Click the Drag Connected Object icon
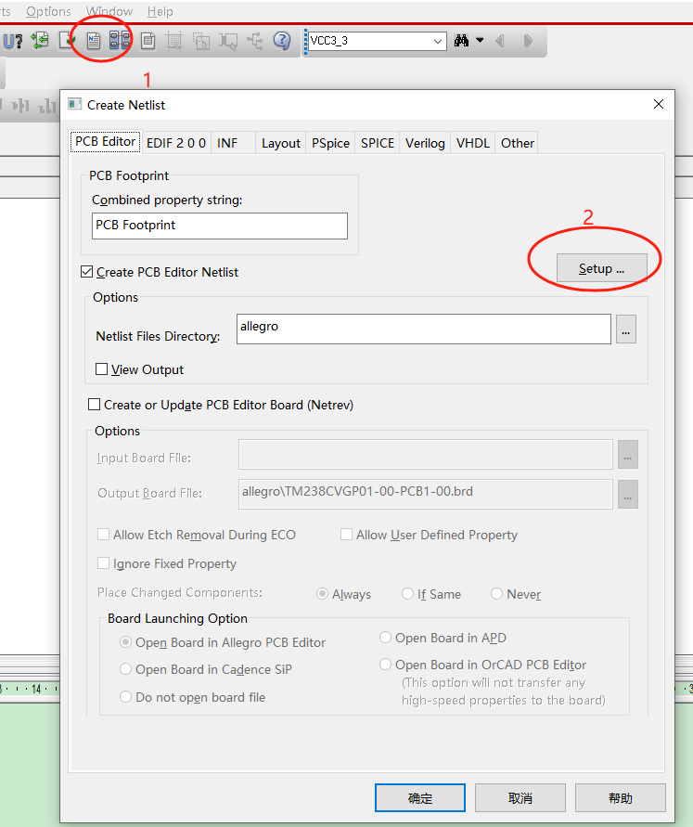Viewport: 693px width, 827px height. coord(228,41)
